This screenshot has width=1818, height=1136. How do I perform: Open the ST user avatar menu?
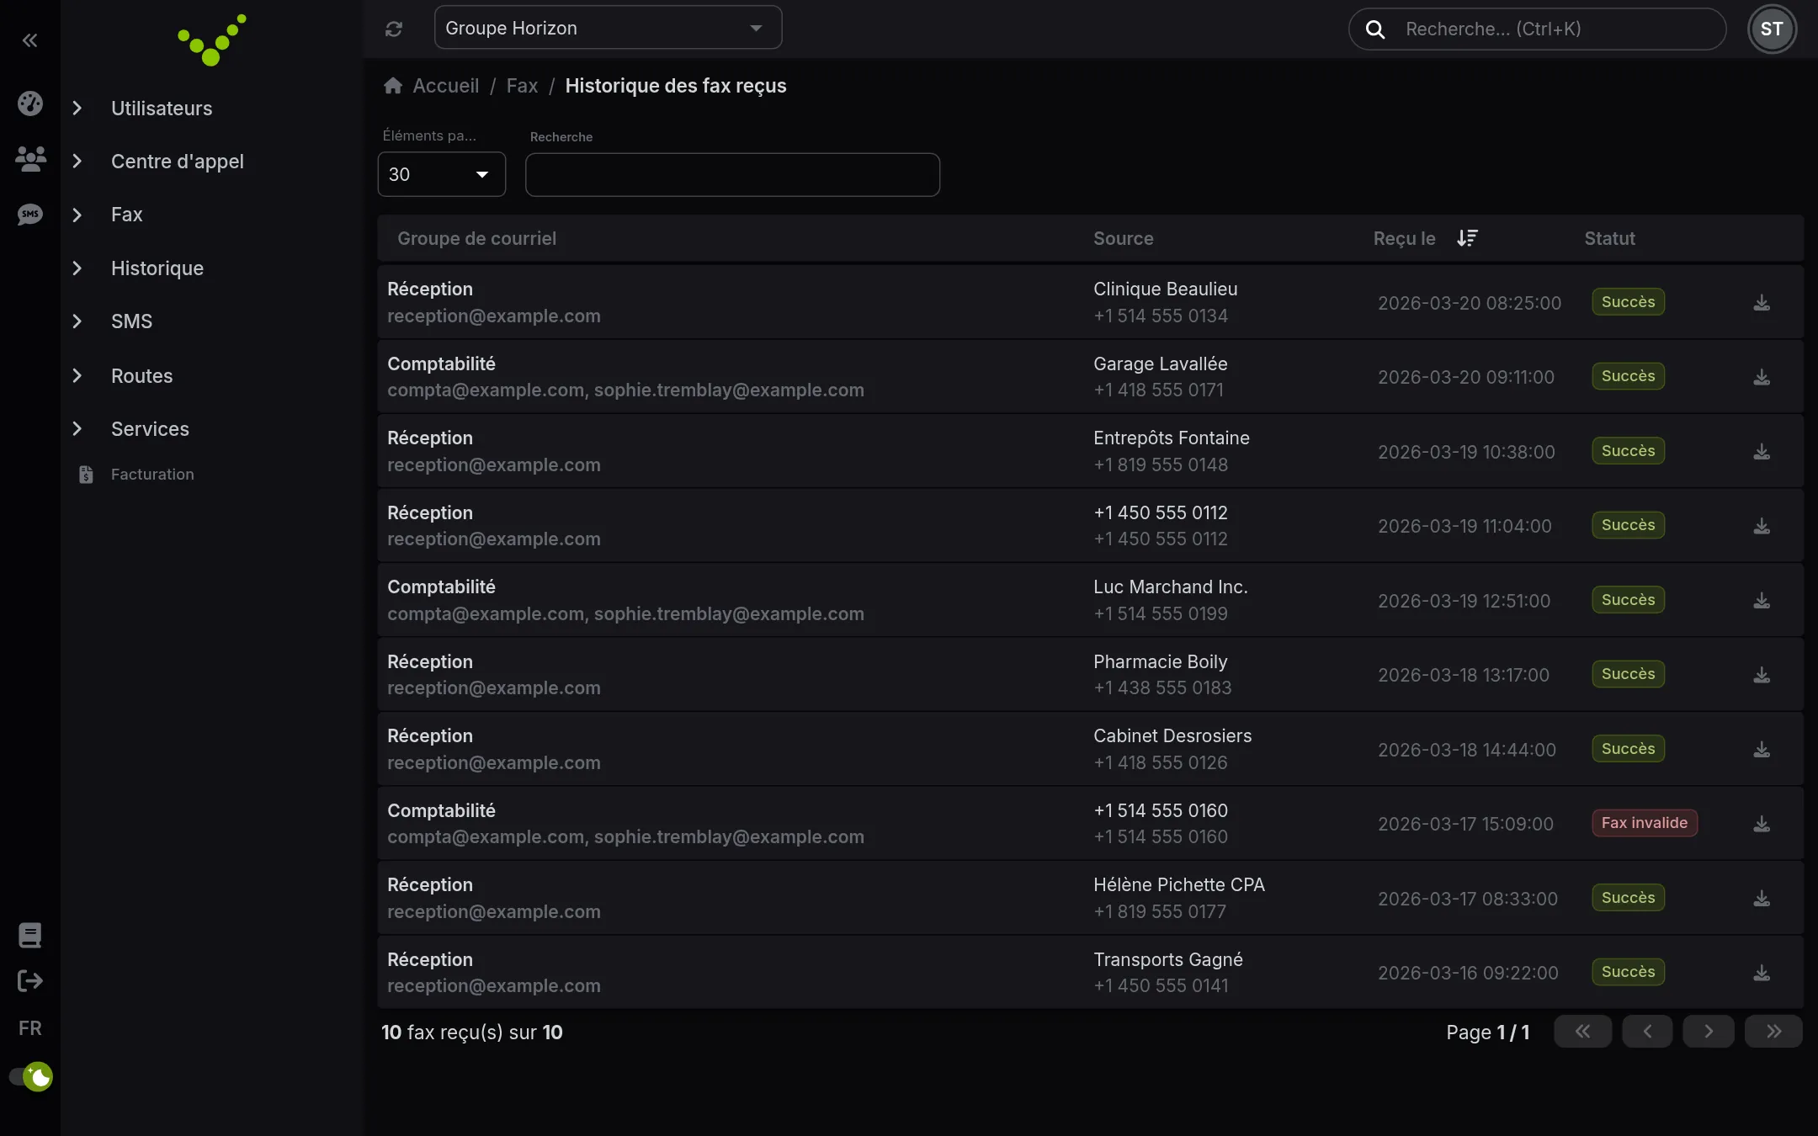coord(1772,29)
